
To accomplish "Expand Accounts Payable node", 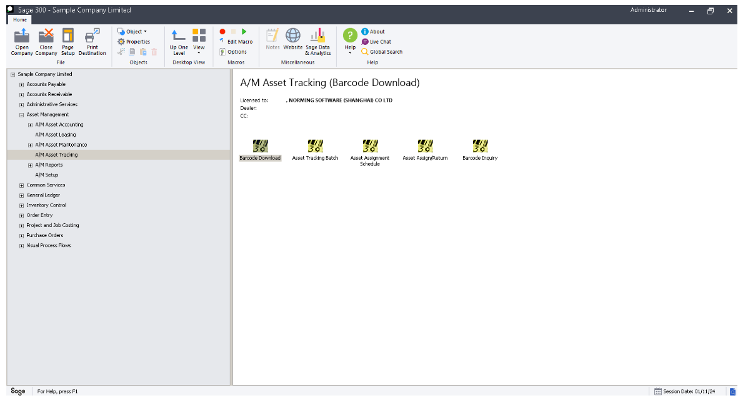I will (21, 84).
